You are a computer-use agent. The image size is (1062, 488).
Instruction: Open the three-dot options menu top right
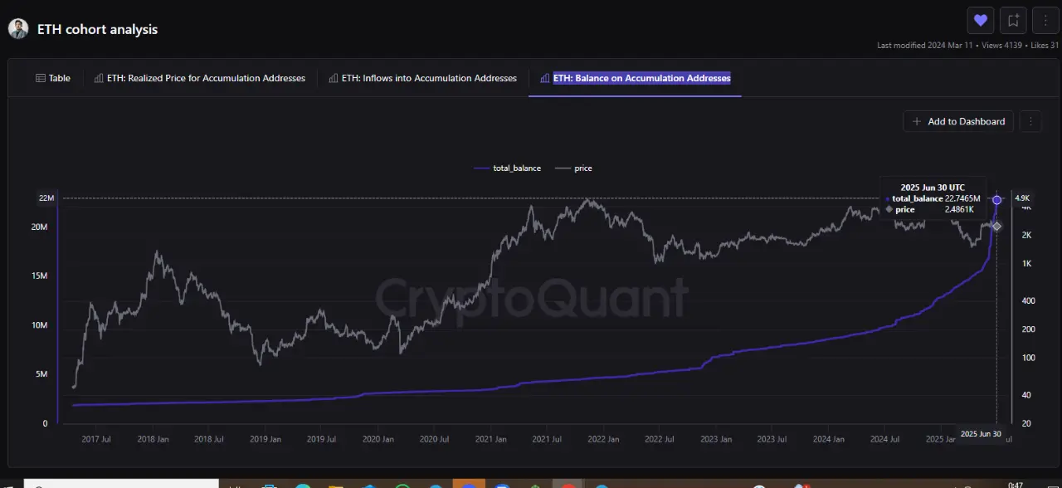click(x=1045, y=20)
